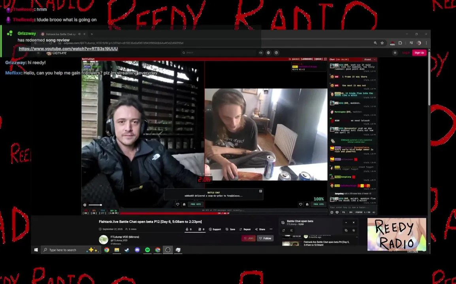This screenshot has width=456, height=284.
Task: Click the right player's heart icon
Action: pyautogui.click(x=301, y=204)
